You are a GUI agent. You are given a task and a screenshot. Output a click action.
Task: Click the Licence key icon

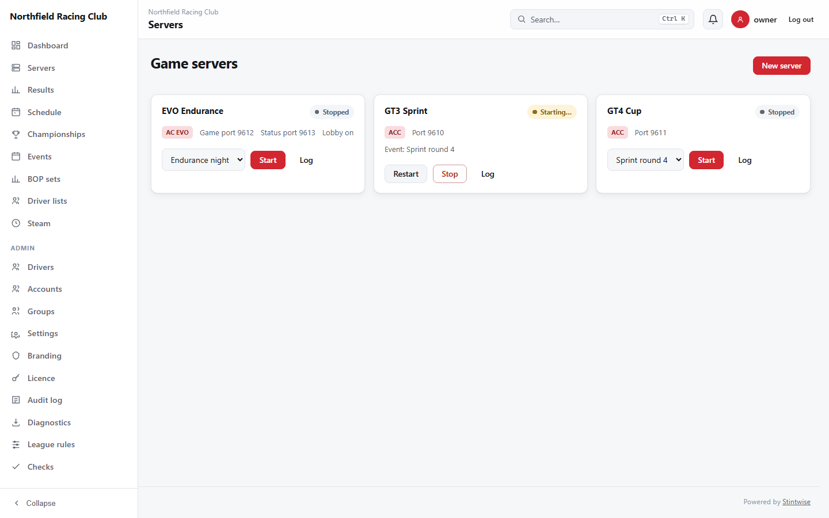(x=16, y=378)
